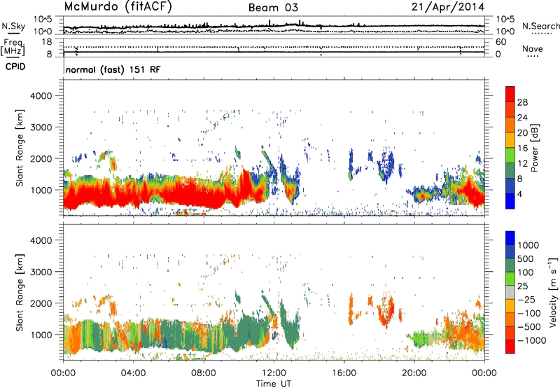Click the 'Time UT' axis title
This screenshot has height=388, width=560.
coord(274,384)
